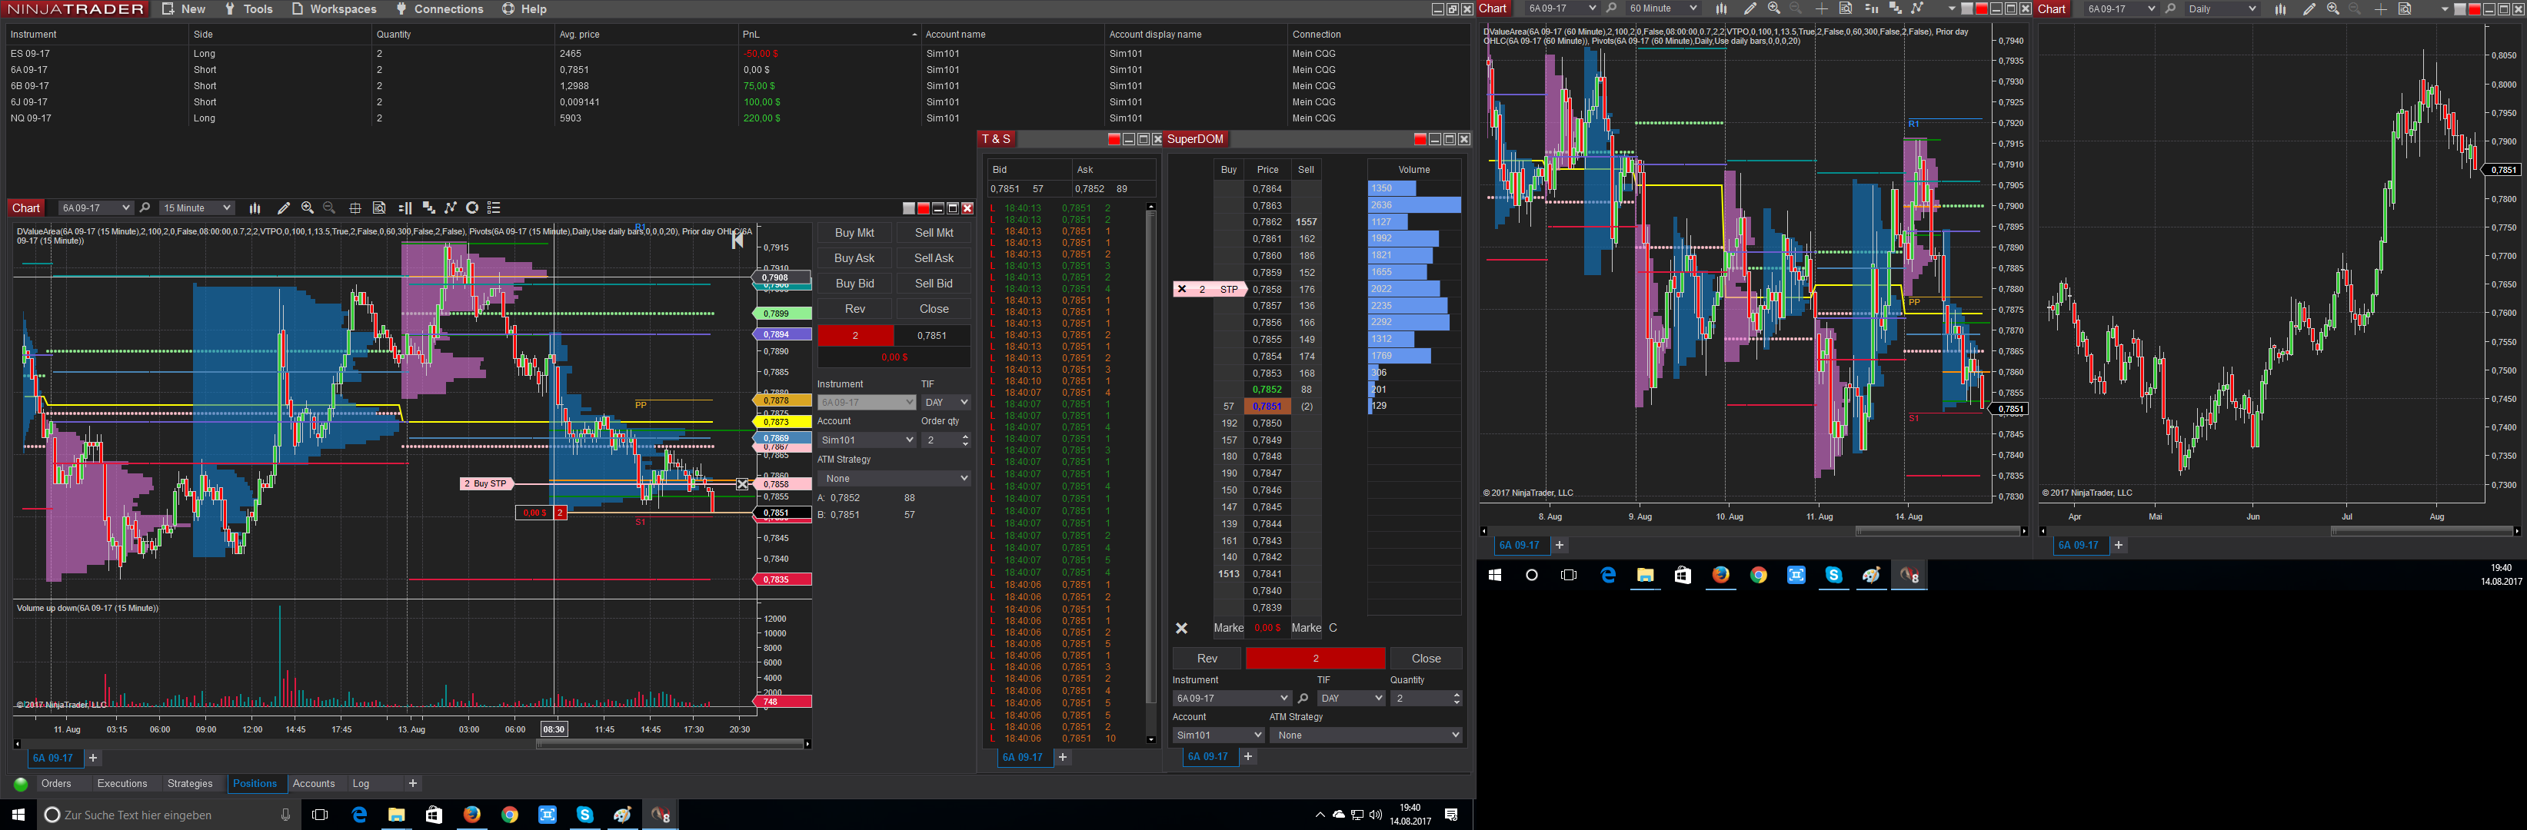
Task: Click Buy Mkt in Chart Trader
Action: [854, 232]
